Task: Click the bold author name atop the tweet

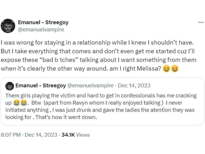Action: [x=43, y=22]
